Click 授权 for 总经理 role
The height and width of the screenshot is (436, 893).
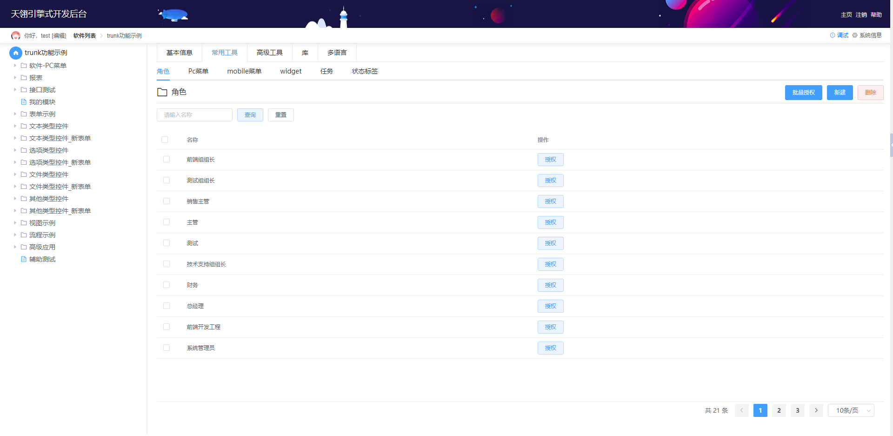click(x=551, y=306)
